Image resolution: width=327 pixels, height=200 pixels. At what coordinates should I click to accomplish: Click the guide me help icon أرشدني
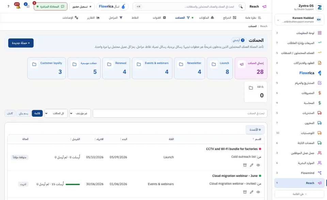[x=239, y=40]
